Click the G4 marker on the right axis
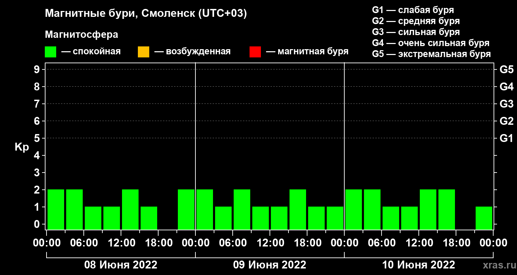The image size is (517, 275). click(506, 87)
